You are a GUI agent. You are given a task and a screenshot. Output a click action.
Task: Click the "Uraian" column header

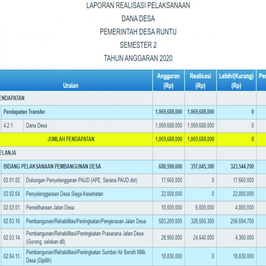(70, 86)
